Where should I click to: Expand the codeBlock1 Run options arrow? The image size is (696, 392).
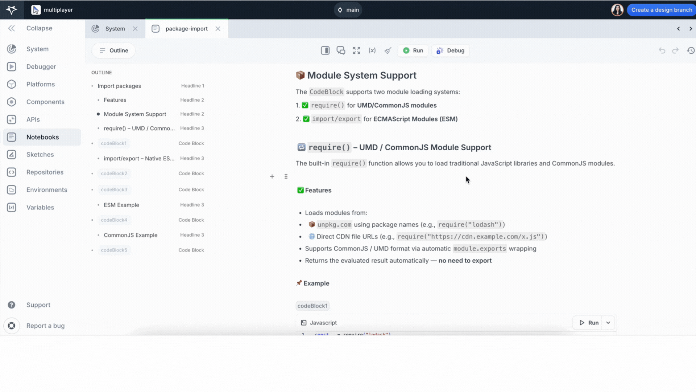pos(608,323)
